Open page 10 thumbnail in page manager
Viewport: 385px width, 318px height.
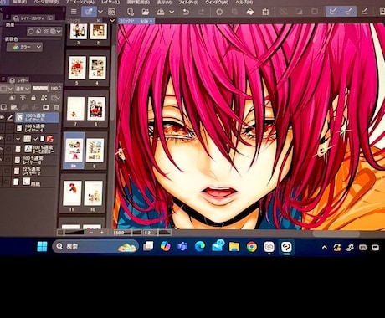(x=94, y=193)
